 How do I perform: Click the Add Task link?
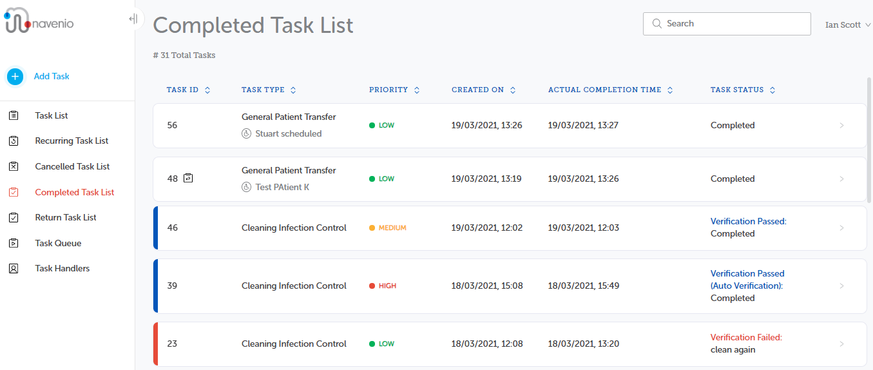(52, 76)
